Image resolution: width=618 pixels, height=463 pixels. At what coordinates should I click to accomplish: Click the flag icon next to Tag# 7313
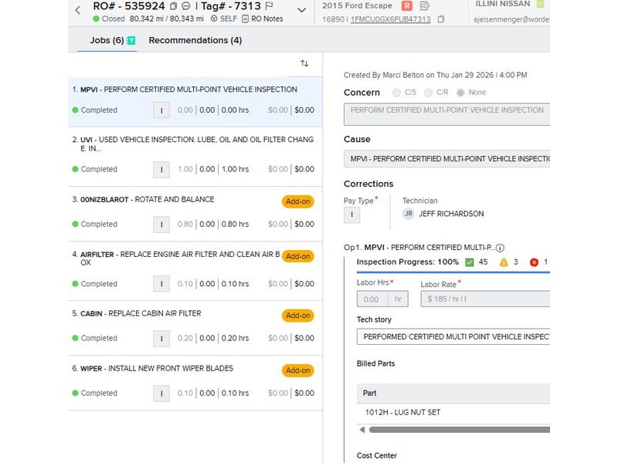pyautogui.click(x=270, y=6)
